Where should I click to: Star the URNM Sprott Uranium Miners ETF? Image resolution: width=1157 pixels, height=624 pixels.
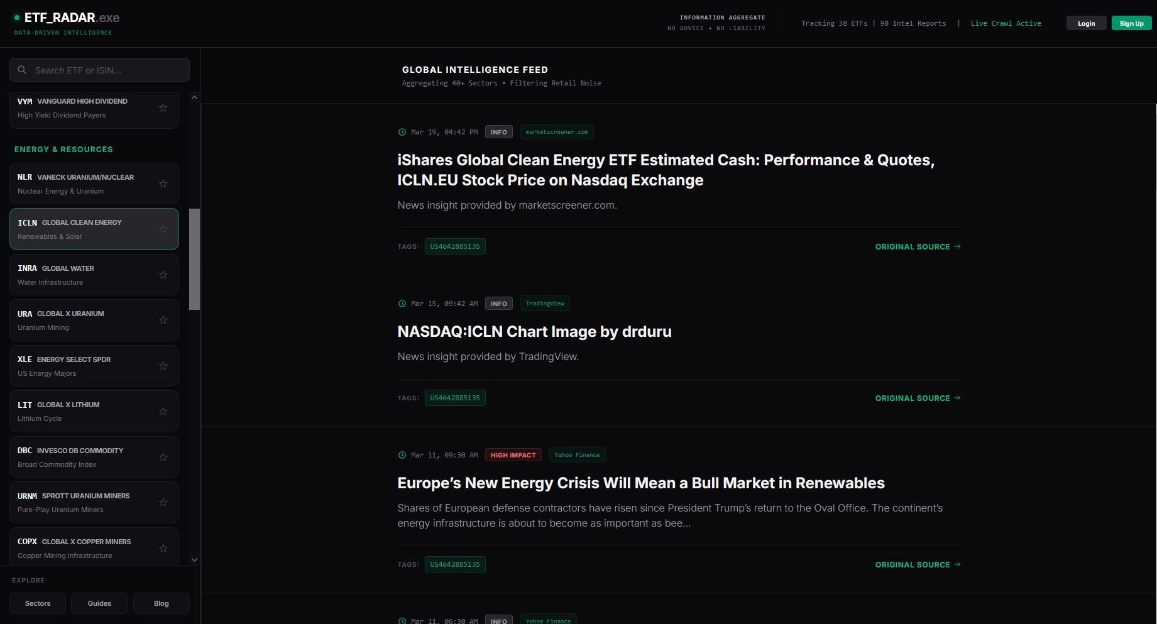click(163, 503)
